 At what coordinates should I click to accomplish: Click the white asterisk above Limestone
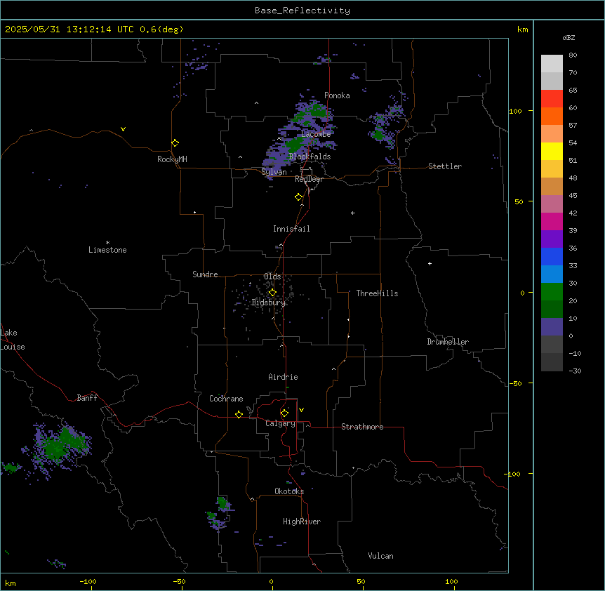click(107, 243)
